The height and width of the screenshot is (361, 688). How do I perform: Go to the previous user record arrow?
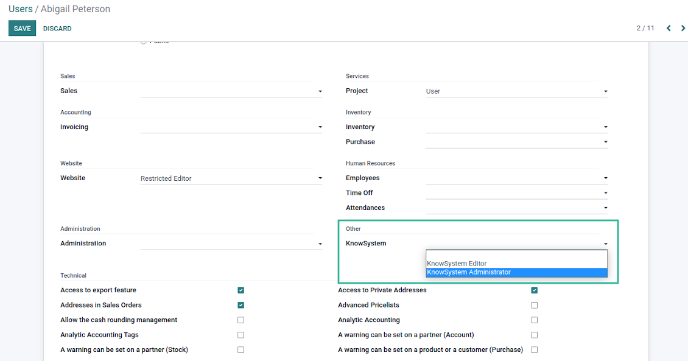pyautogui.click(x=669, y=28)
